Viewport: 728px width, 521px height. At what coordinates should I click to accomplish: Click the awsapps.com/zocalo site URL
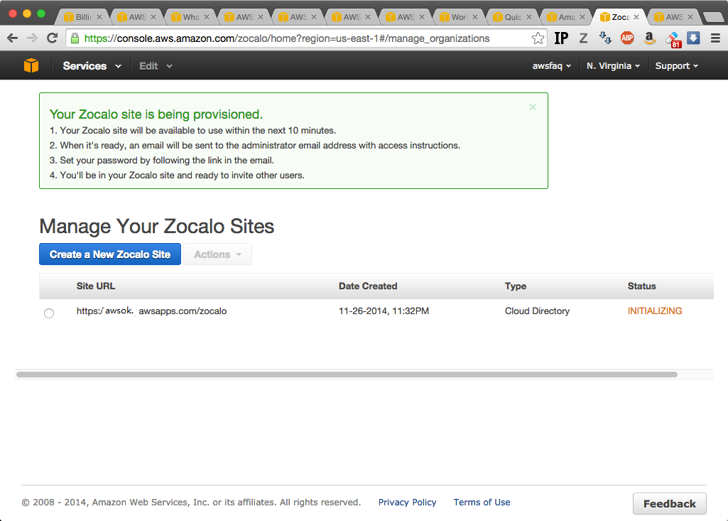[151, 311]
